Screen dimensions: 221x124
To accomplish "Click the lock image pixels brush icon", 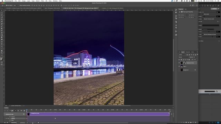I will click(183, 60).
